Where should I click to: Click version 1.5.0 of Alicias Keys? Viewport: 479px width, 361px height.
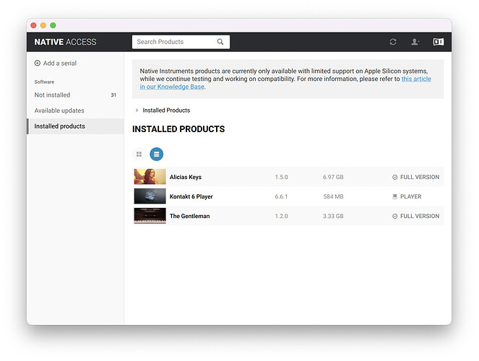tap(281, 177)
